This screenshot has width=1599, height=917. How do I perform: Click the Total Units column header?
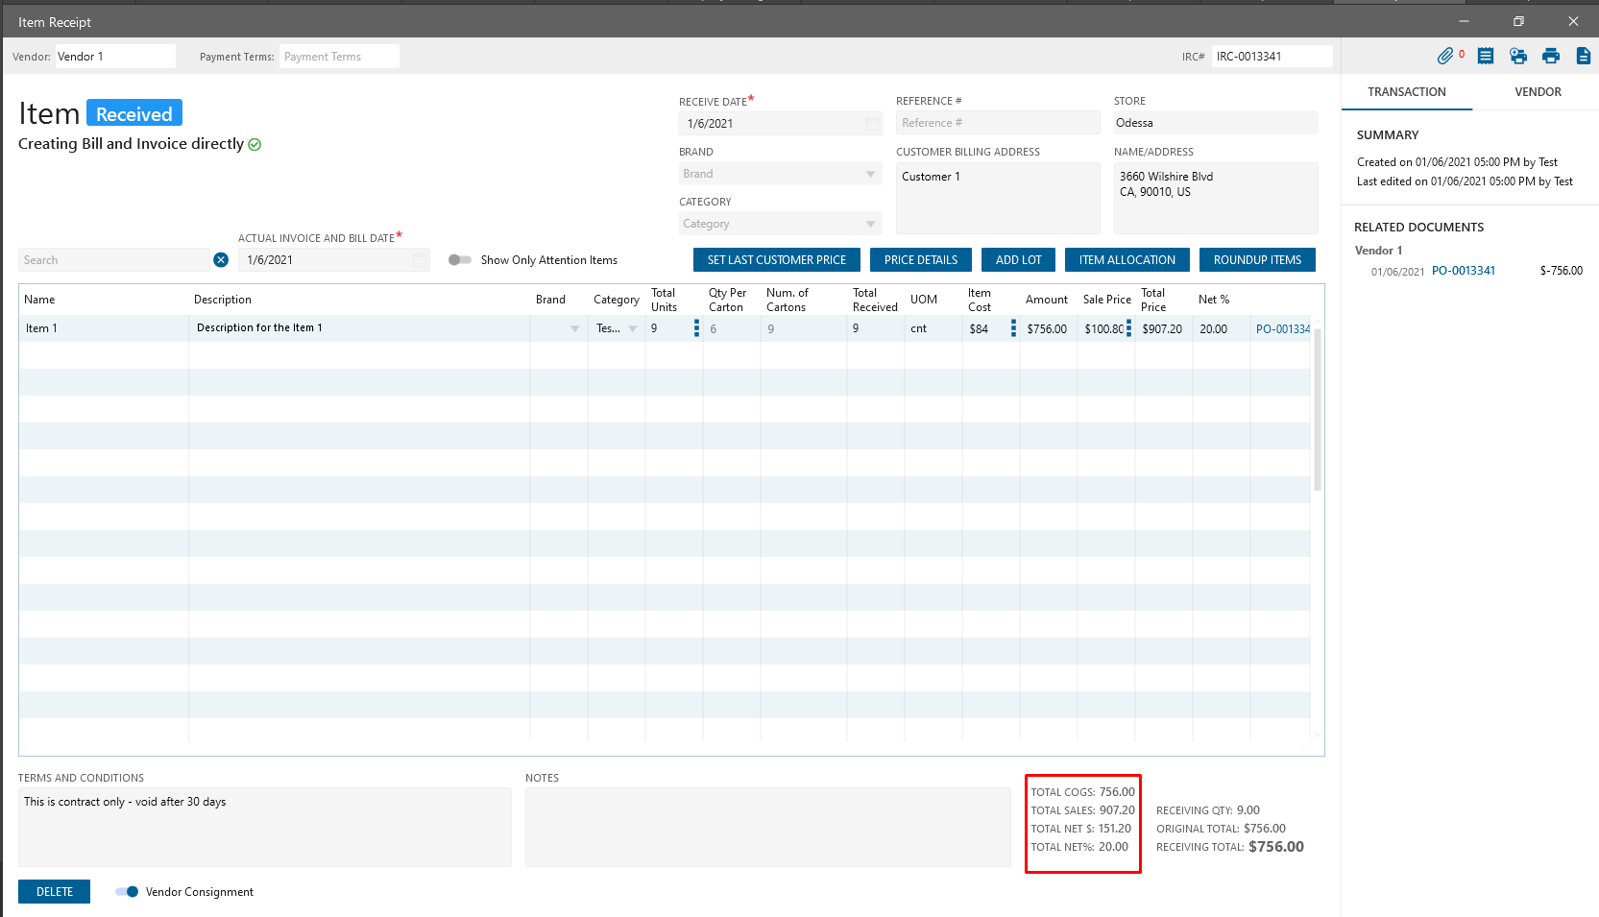(664, 300)
